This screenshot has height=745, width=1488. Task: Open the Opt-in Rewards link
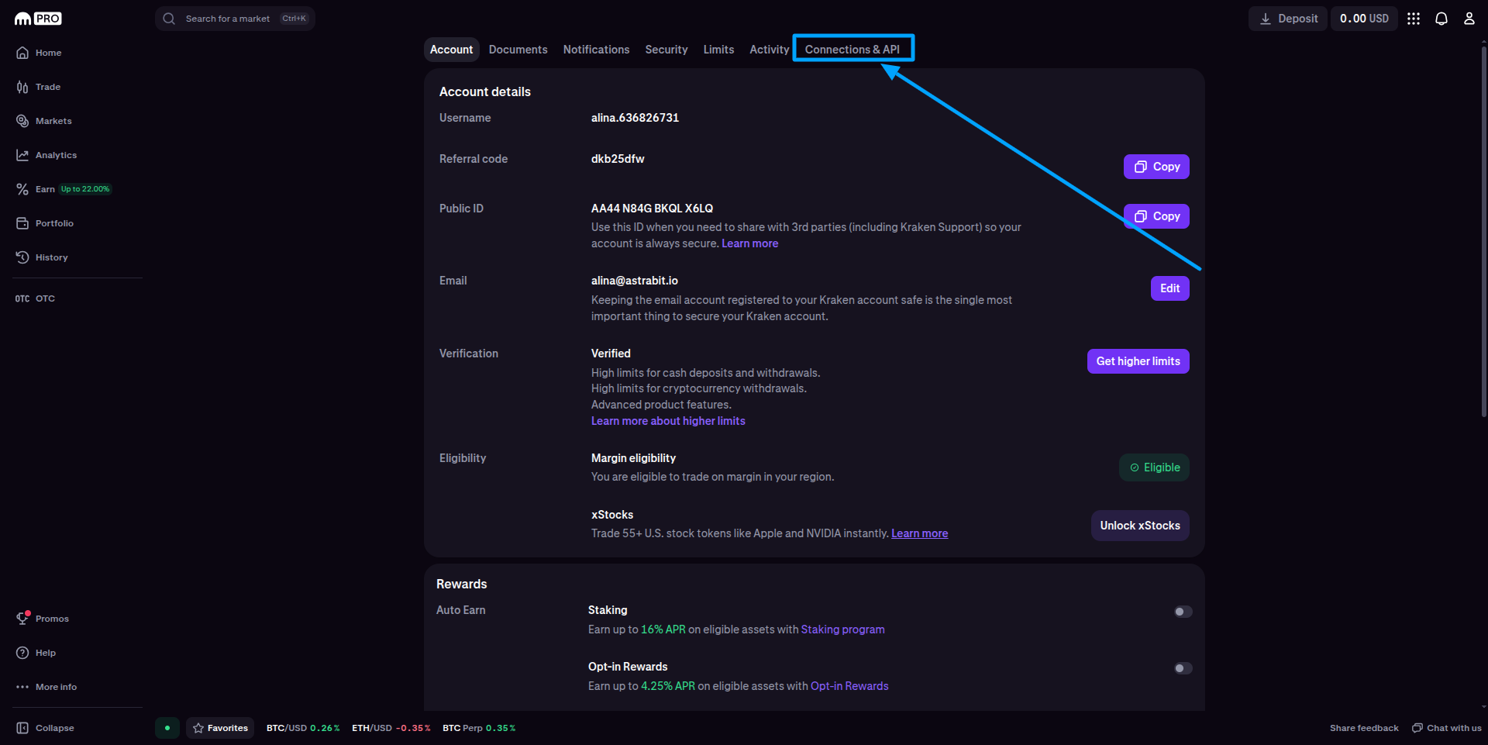(849, 686)
